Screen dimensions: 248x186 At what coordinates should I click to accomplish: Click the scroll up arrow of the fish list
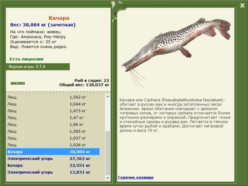click(108, 96)
